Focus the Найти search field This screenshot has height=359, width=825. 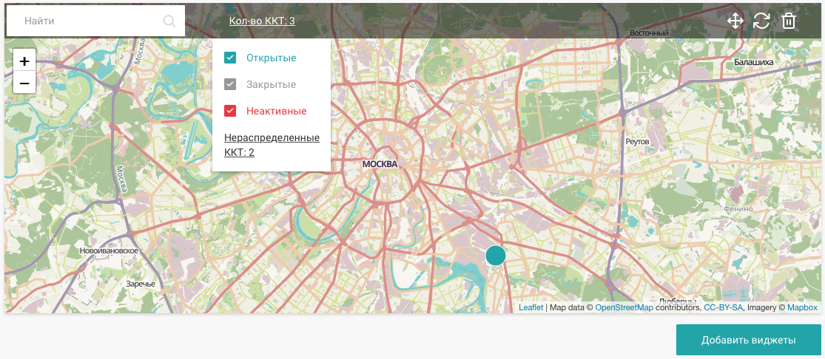[95, 21]
